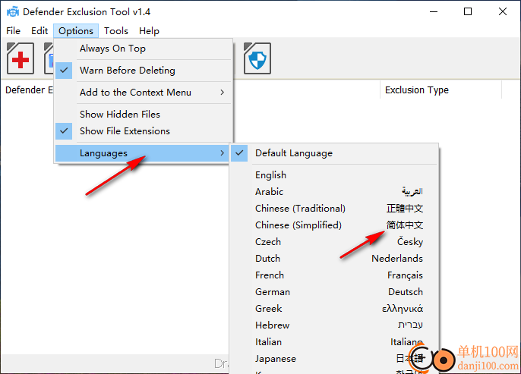521x374 pixels.
Task: Click the Add exclusion red plus icon
Action: point(21,58)
